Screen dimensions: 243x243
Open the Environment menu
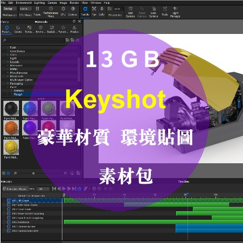[24, 3]
